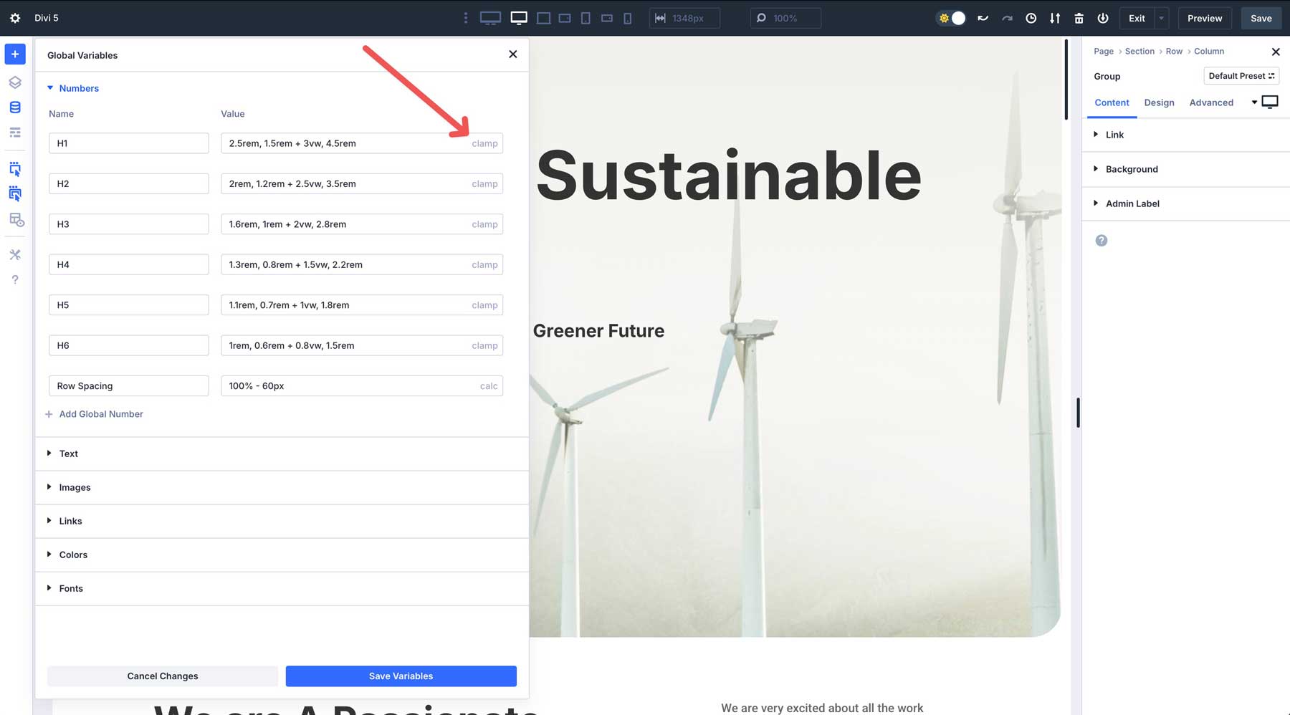The width and height of the screenshot is (1290, 715).
Task: Open the layout visibility eye icon
Action: click(16, 220)
